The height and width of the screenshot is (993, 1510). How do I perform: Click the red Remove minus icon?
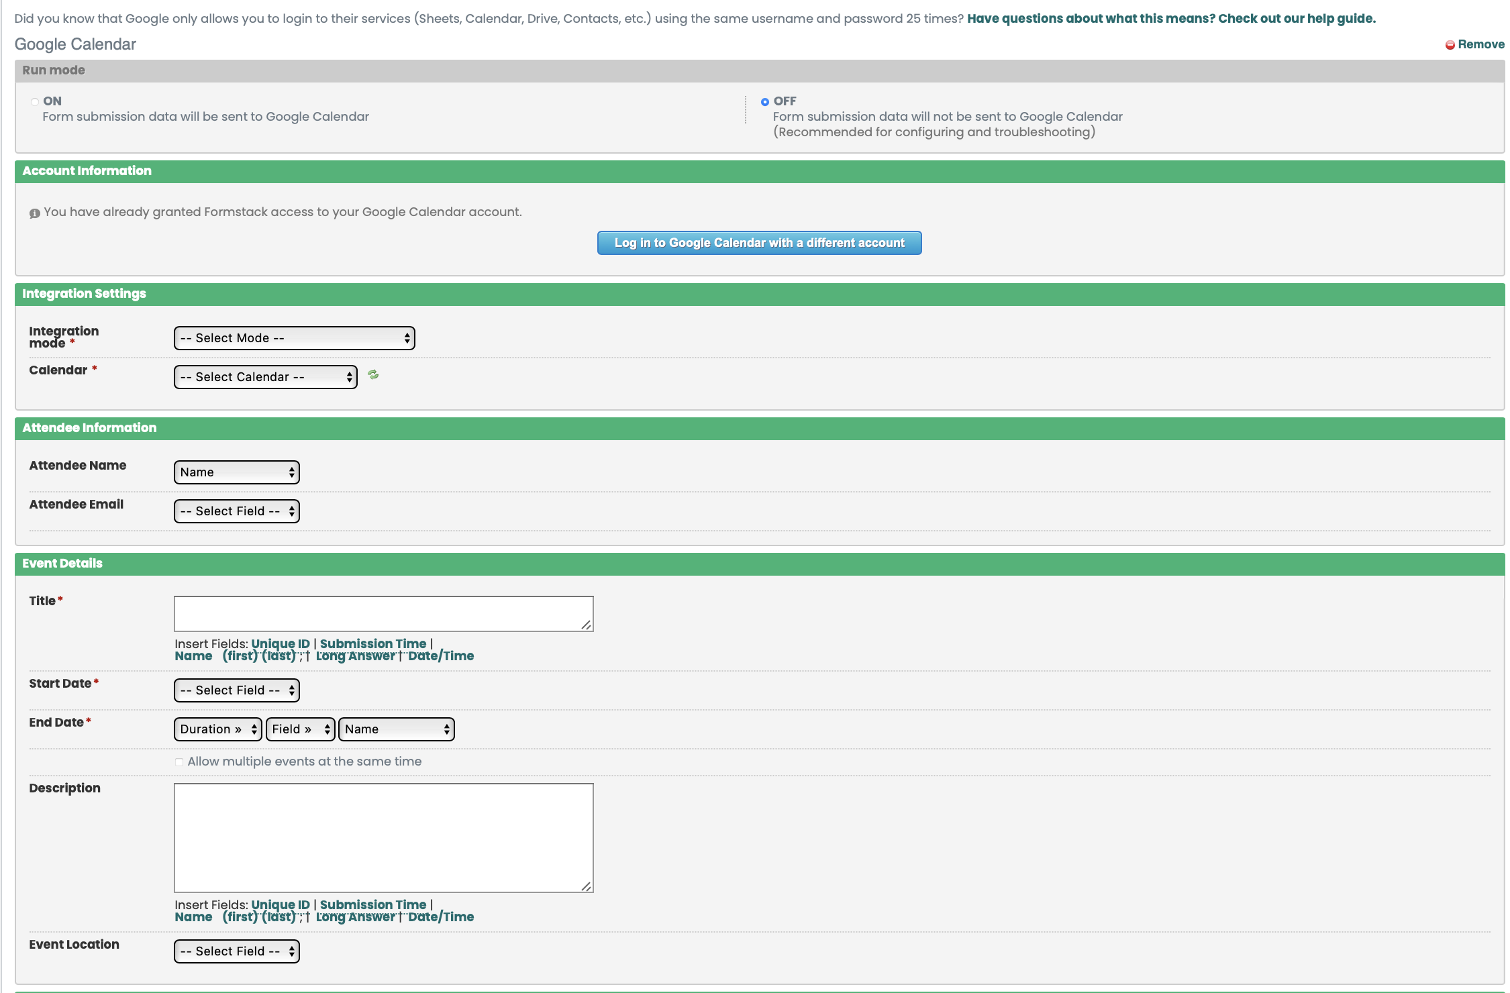pos(1450,44)
